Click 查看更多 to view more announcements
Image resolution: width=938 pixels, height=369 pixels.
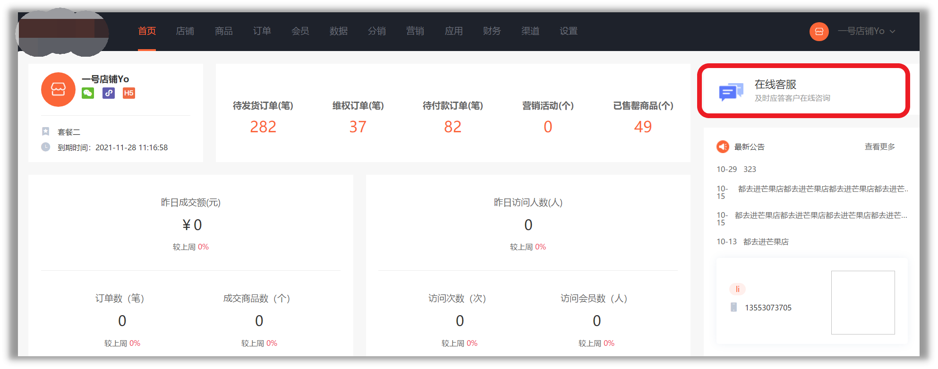(879, 147)
